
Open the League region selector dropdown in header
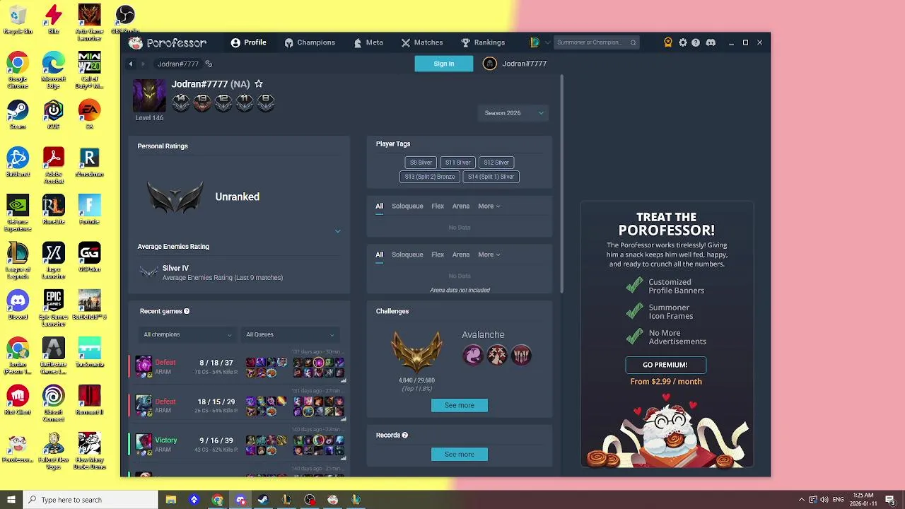539,42
